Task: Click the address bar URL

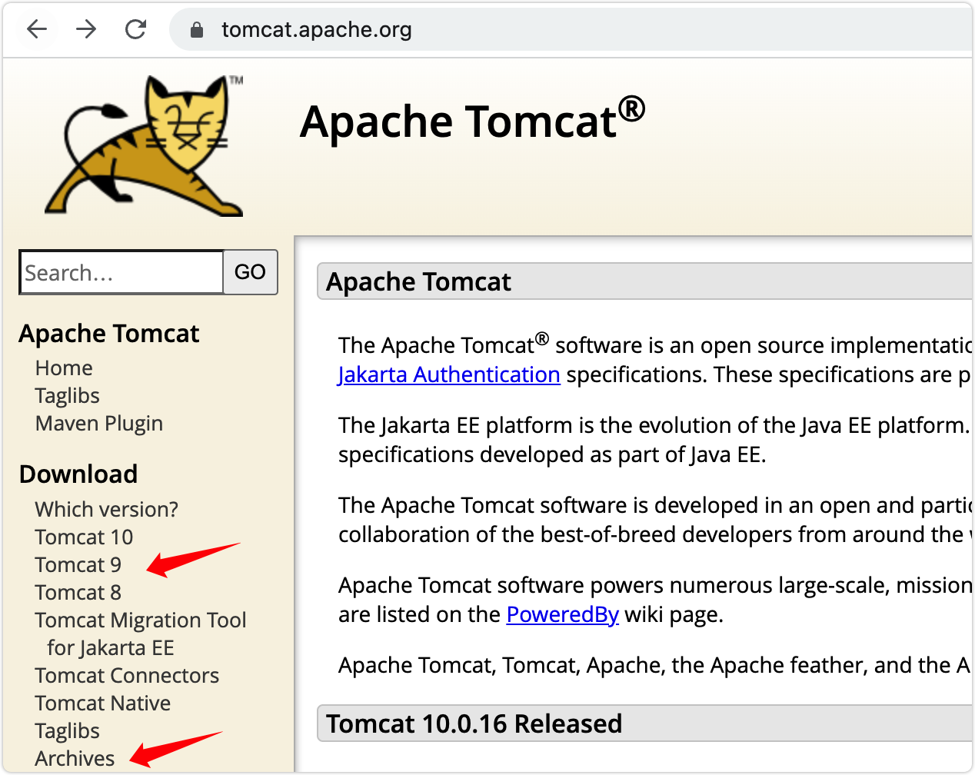Action: point(317,30)
